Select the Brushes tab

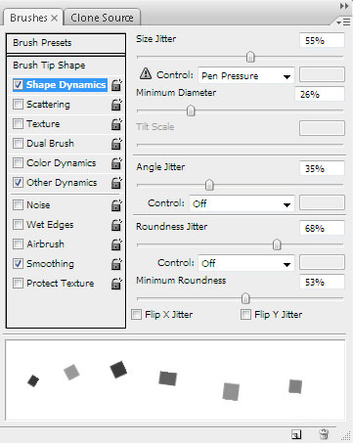(x=33, y=18)
